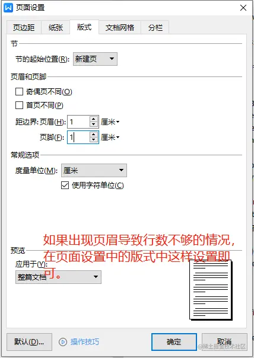Viewport: 254px width, 358px height.
Task: Switch to 文档网格 tab
Action: (x=120, y=28)
